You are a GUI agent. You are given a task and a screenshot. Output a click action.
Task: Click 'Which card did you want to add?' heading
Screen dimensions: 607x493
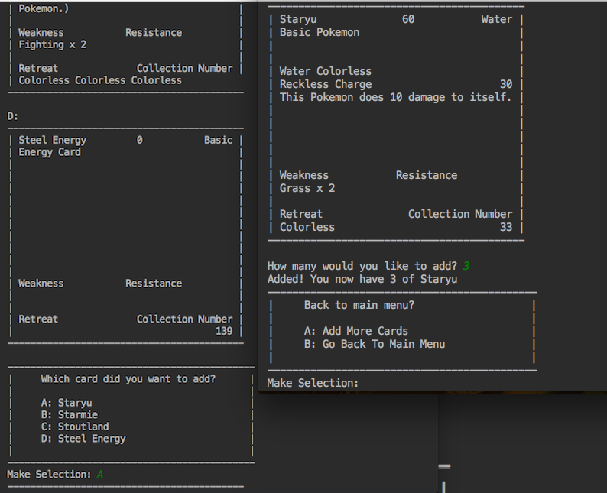point(128,379)
